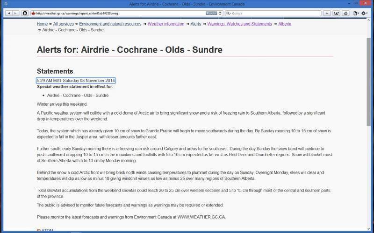Open the All services breadcrumb link
The height and width of the screenshot is (233, 374).
63,24
